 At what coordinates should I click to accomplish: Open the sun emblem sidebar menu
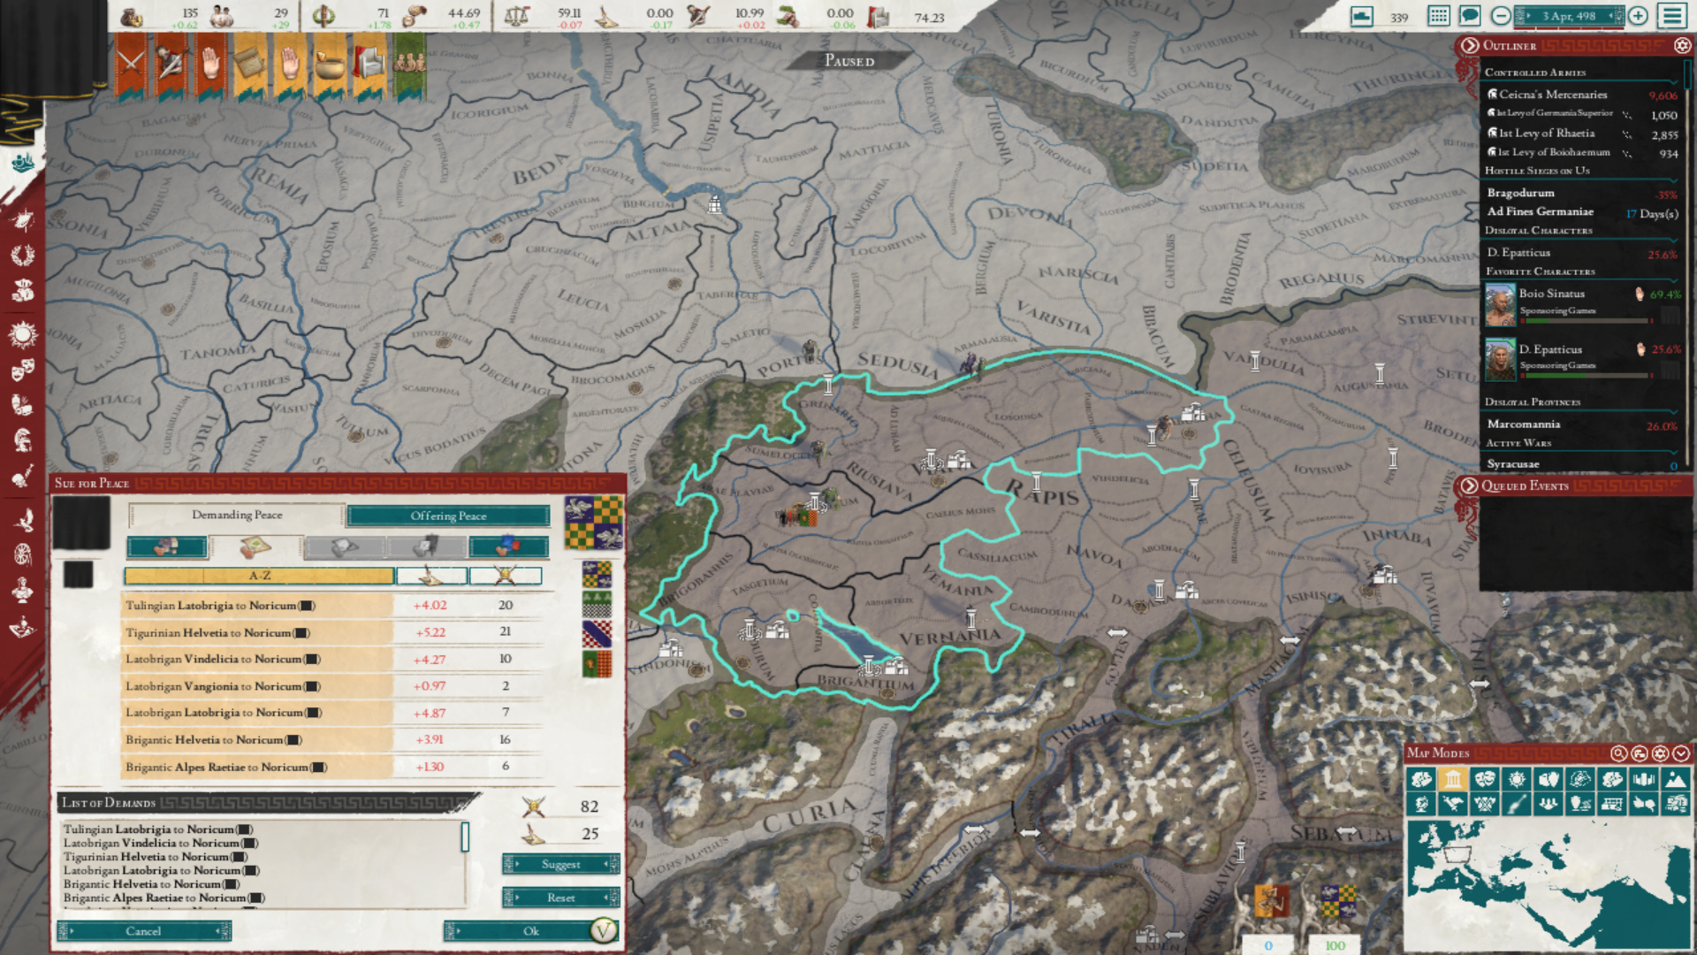pos(22,333)
